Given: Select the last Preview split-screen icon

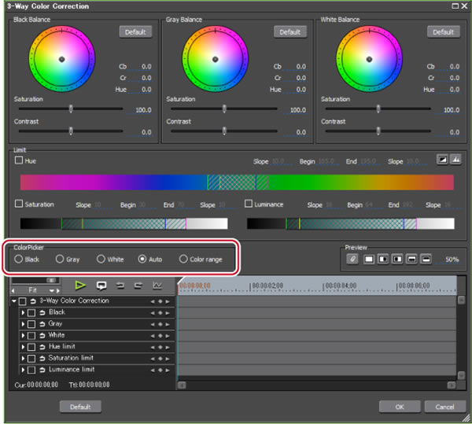Looking at the screenshot, I should tap(426, 259).
